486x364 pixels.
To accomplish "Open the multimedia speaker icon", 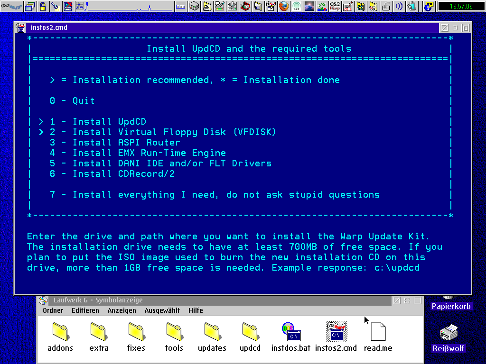I will pos(233,6).
